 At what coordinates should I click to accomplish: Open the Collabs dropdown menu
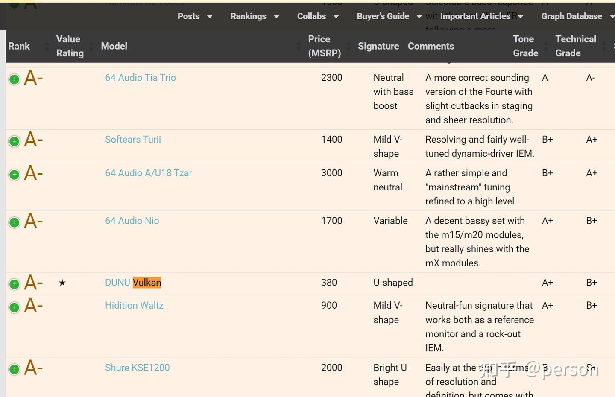pos(317,16)
